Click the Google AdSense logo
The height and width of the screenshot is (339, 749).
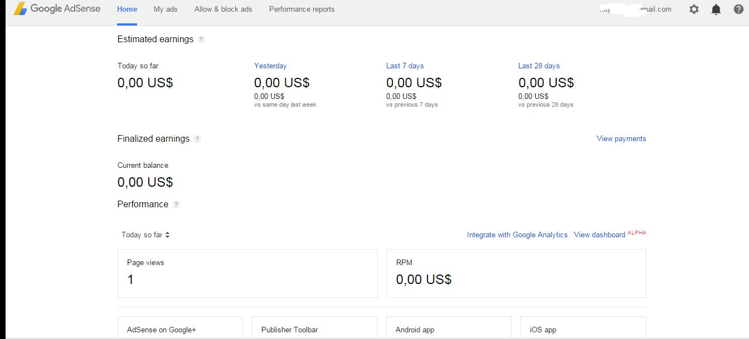pyautogui.click(x=57, y=9)
